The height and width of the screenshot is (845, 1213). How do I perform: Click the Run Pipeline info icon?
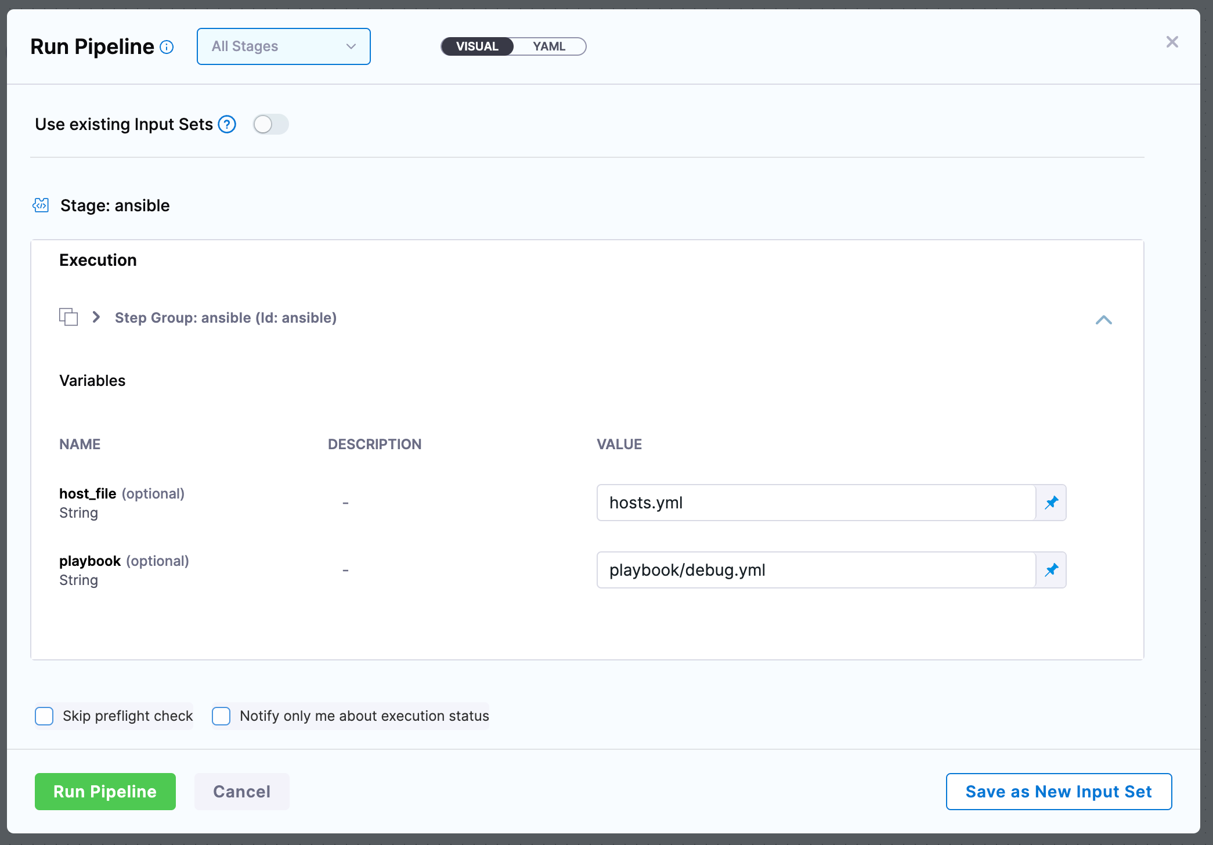coord(167,47)
